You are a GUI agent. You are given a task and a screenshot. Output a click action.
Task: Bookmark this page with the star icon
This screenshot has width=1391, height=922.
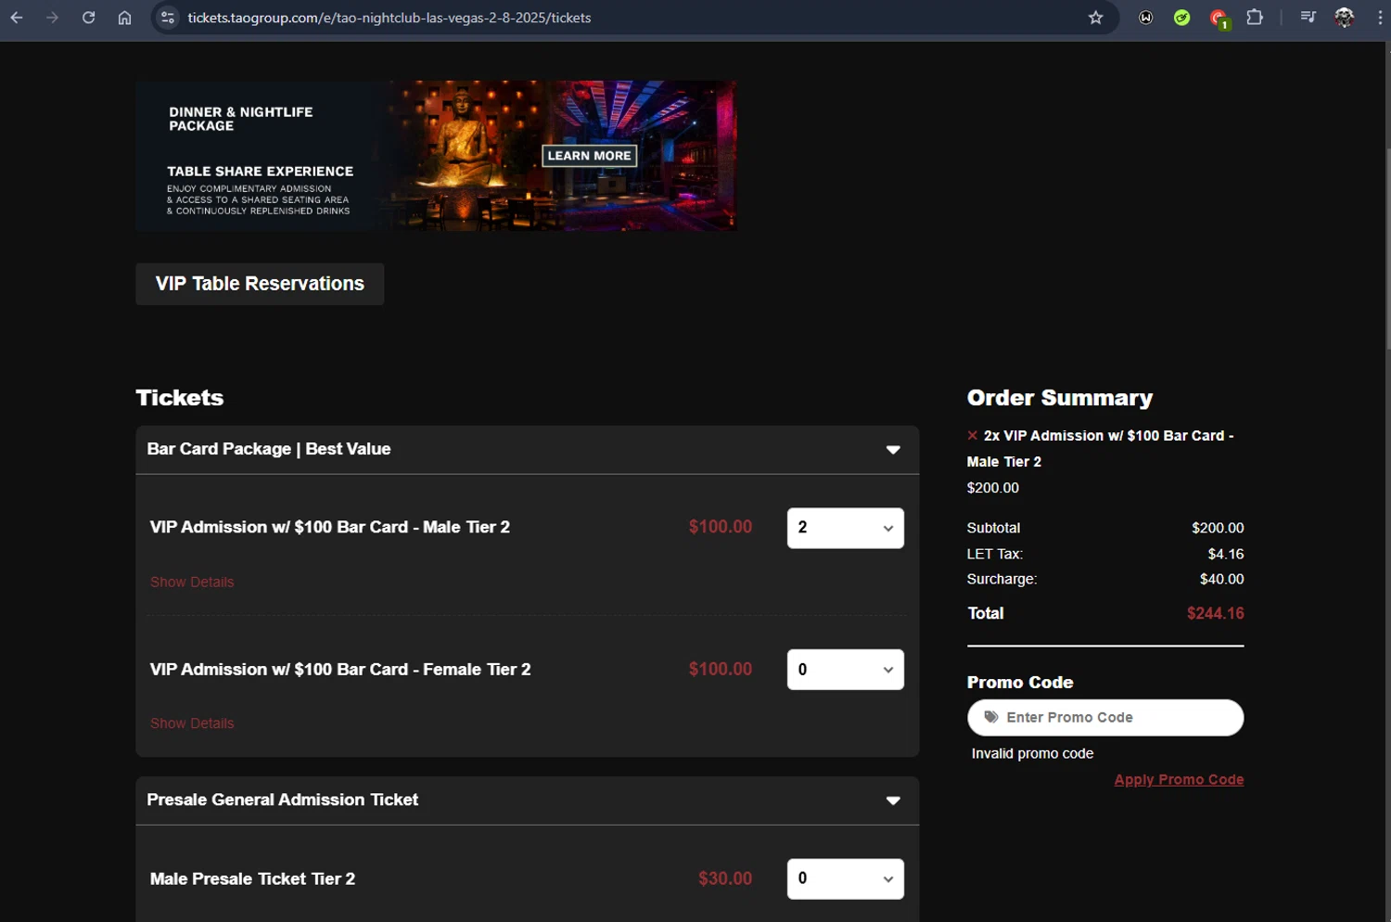(1095, 18)
